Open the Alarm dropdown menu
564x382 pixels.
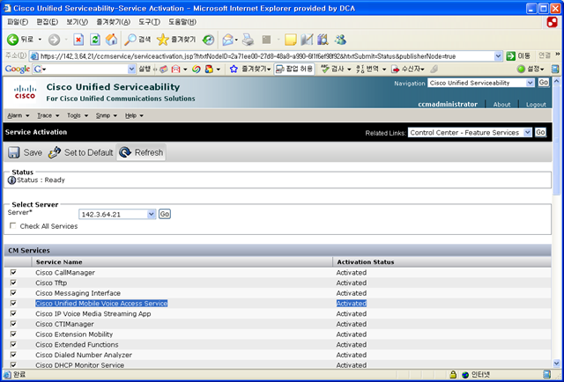coord(19,115)
